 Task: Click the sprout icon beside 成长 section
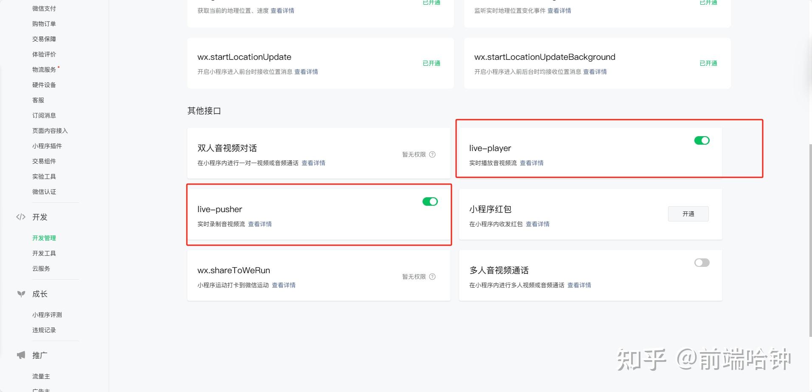point(21,294)
